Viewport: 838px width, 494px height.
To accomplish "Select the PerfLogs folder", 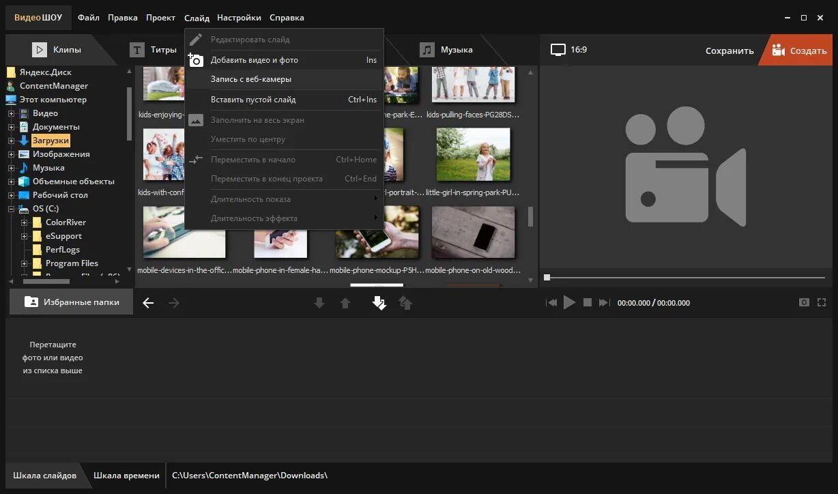I will click(x=62, y=250).
